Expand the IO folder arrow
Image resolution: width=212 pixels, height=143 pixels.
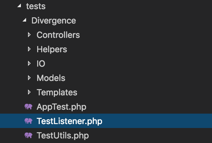(x=29, y=63)
